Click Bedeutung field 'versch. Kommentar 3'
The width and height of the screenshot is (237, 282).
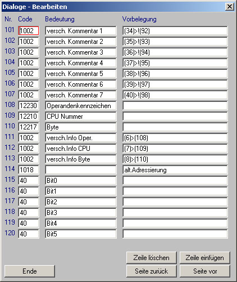[81, 52]
